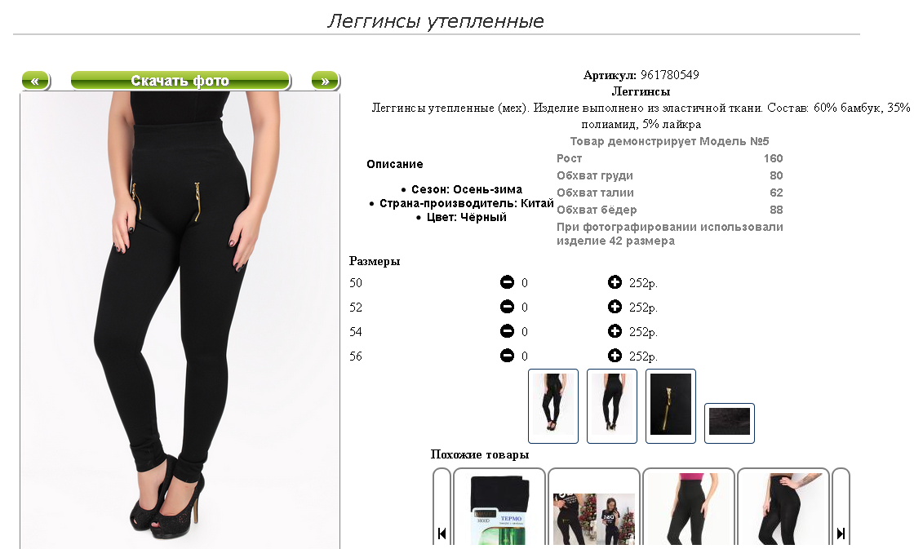
Task: Remove one item of size 52
Action: [x=507, y=307]
